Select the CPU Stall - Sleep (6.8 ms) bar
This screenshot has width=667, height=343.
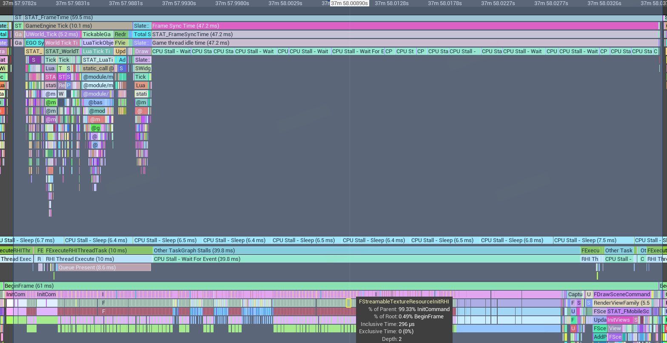tap(516, 240)
